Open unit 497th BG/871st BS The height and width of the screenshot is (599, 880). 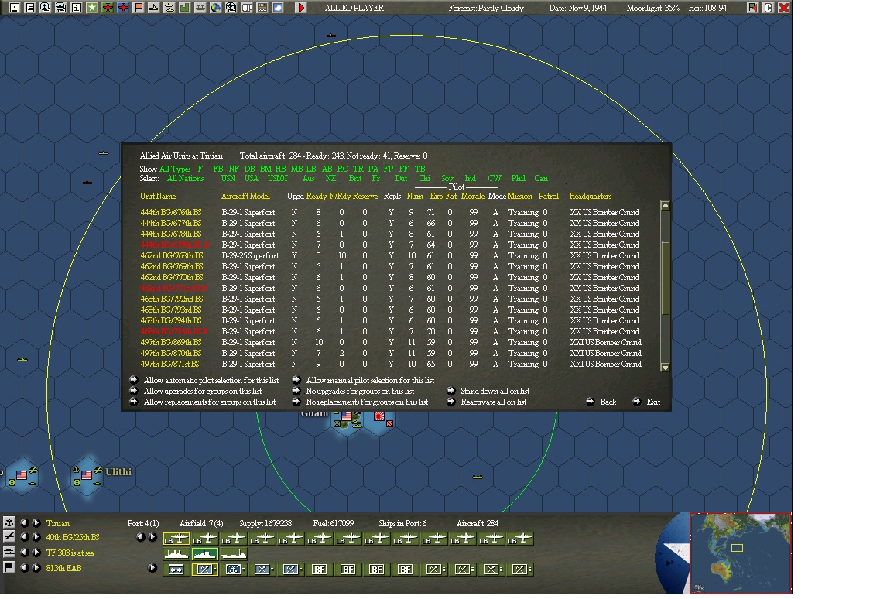(169, 364)
